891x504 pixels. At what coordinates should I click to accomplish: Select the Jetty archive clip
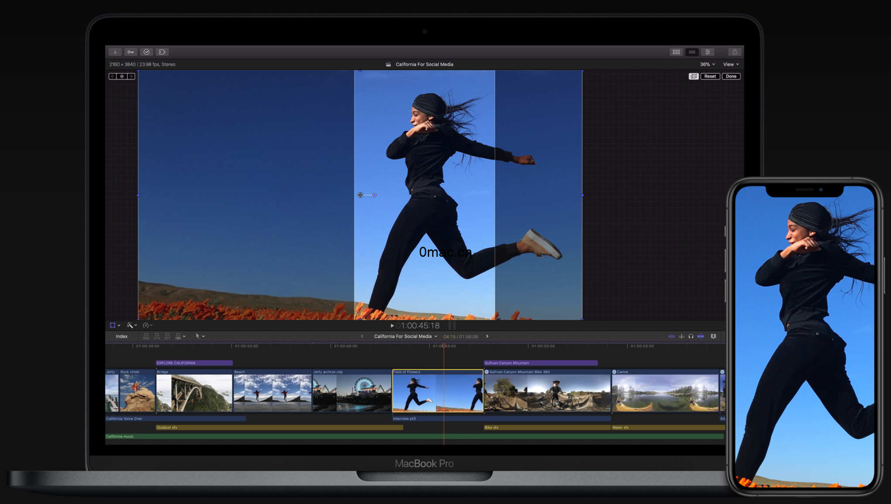point(352,391)
